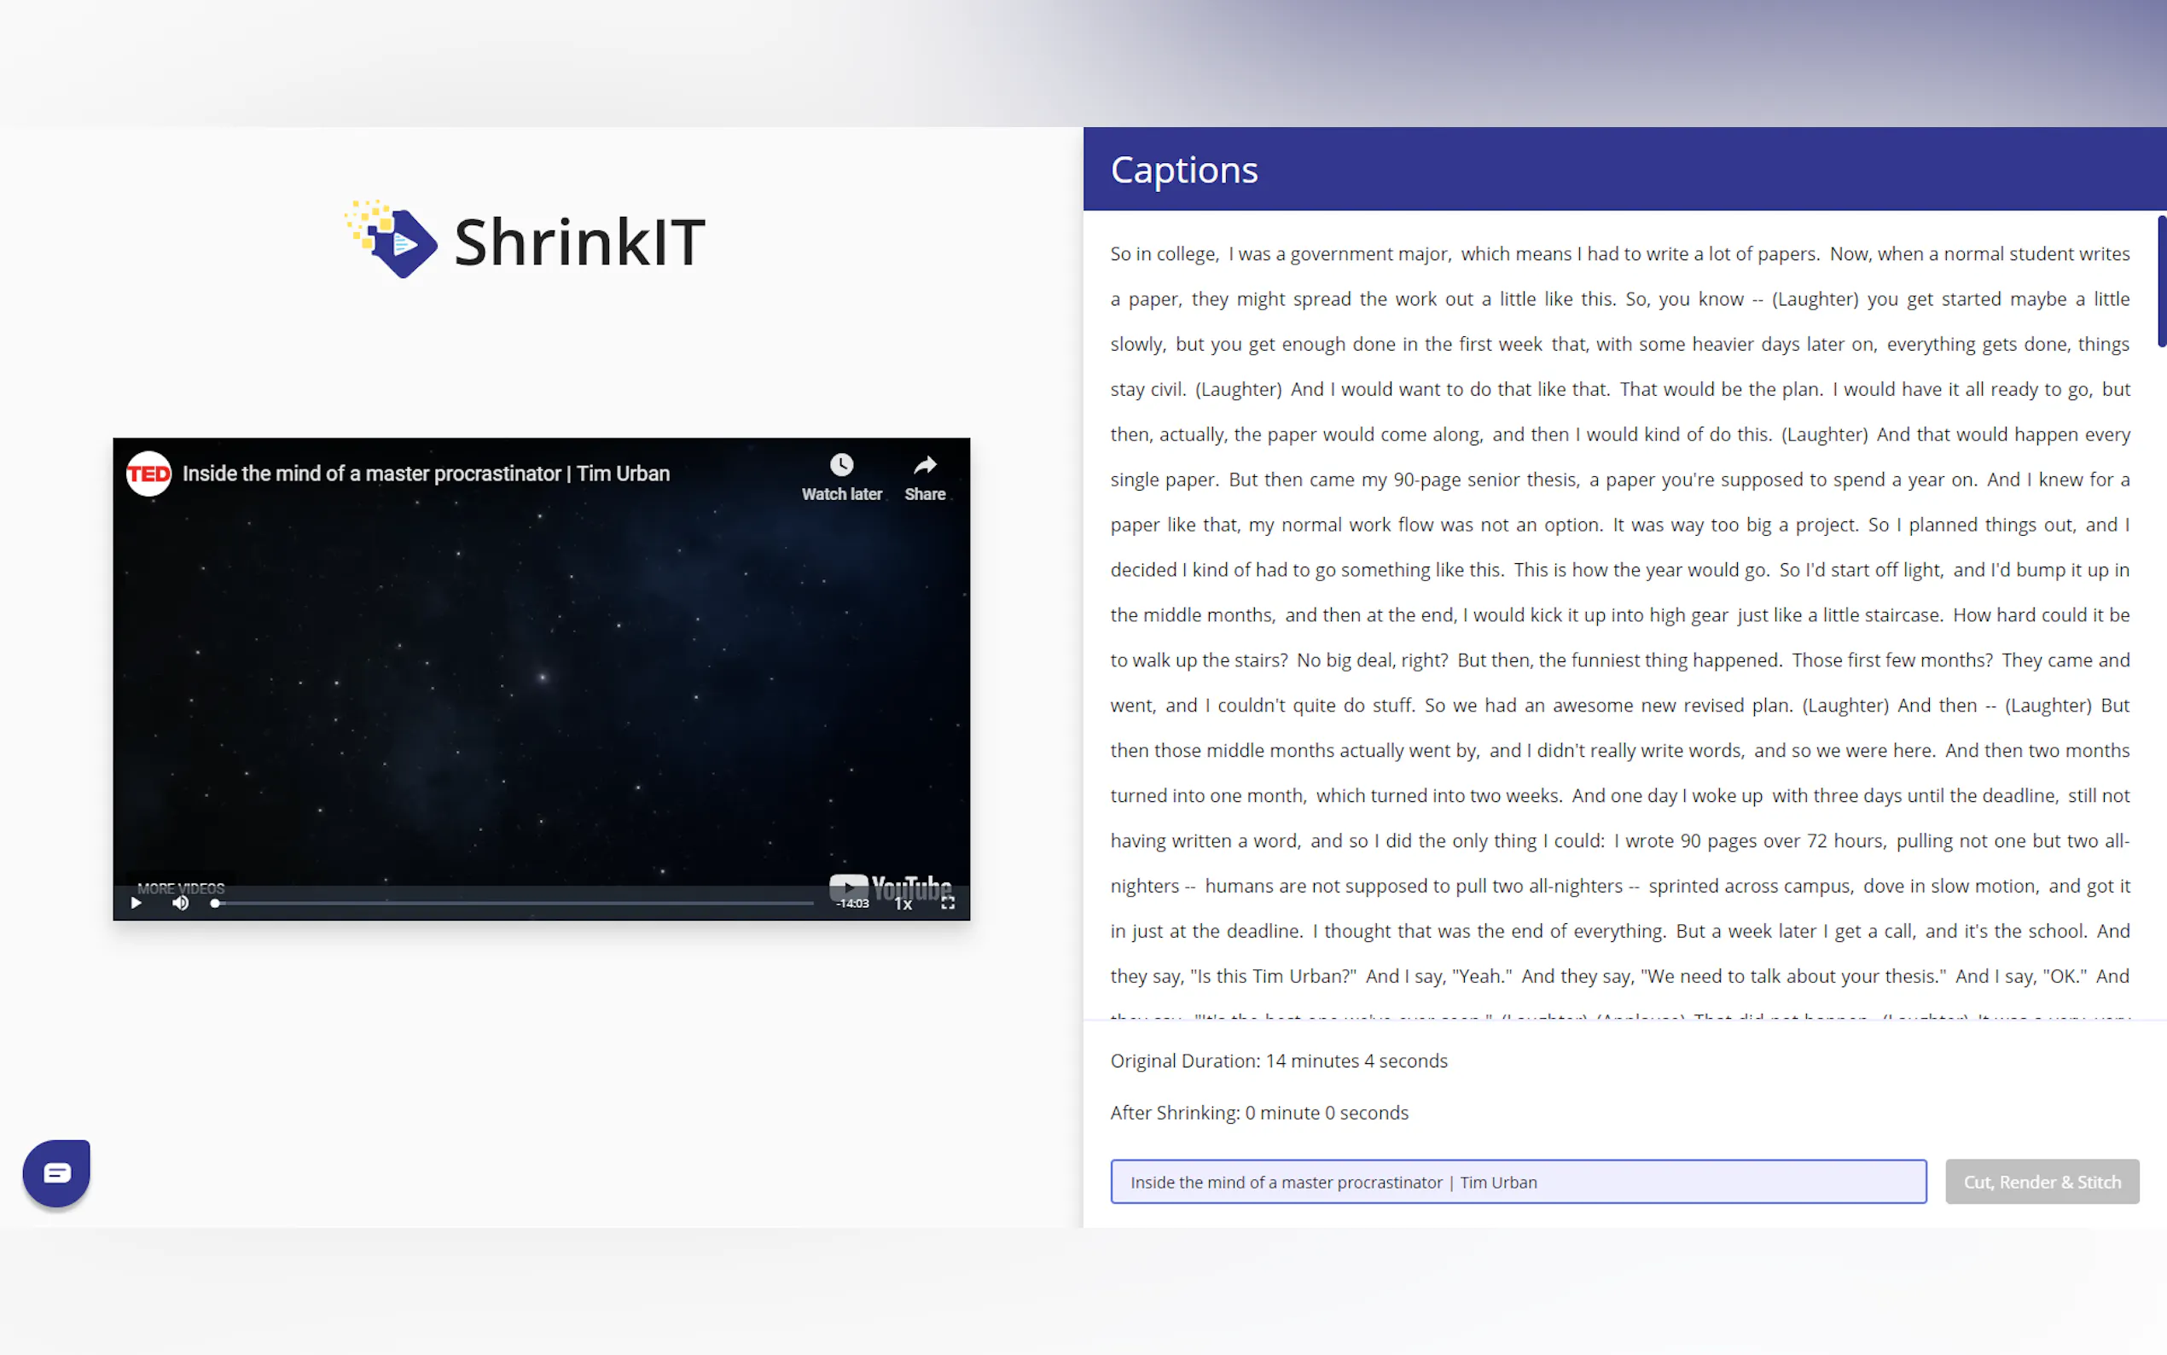Click the captions panel scrollbar
This screenshot has width=2167, height=1355.
(2161, 281)
